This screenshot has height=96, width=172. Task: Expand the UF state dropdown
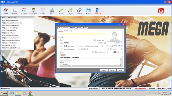[x=105, y=43]
